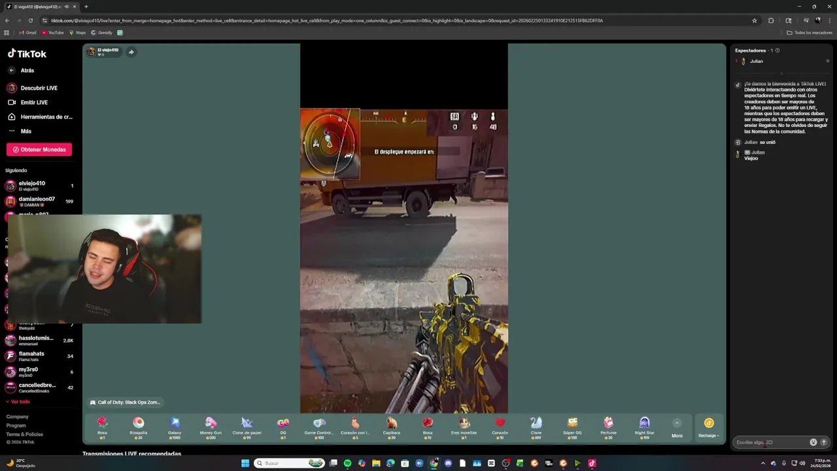The width and height of the screenshot is (837, 471).
Task: Open El viejo410 streamer profile avatar
Action: (91, 52)
